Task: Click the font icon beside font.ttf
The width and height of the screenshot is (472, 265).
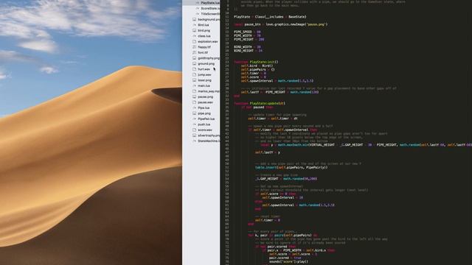Action: (x=195, y=52)
